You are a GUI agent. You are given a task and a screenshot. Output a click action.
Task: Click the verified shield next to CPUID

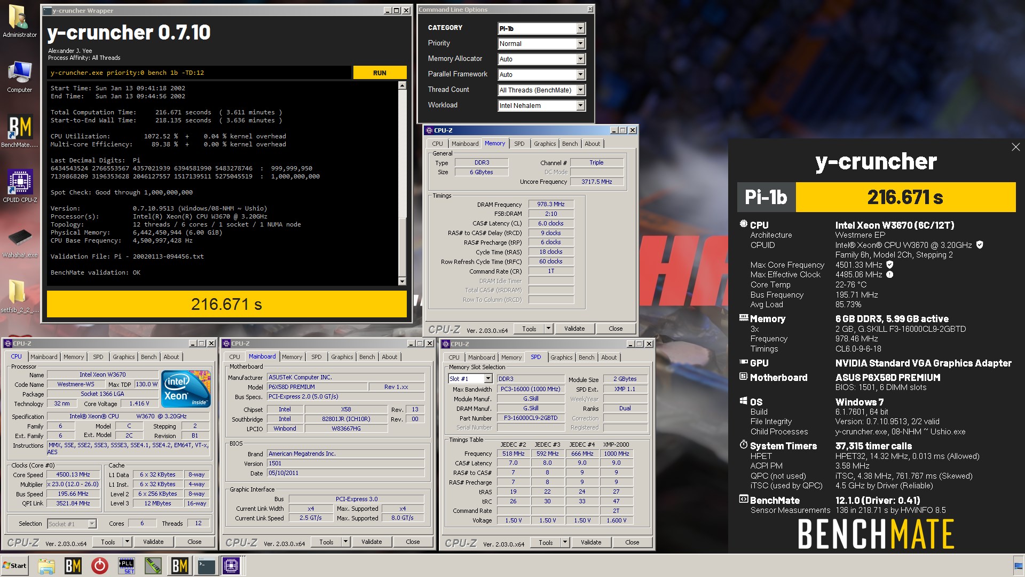[980, 245]
